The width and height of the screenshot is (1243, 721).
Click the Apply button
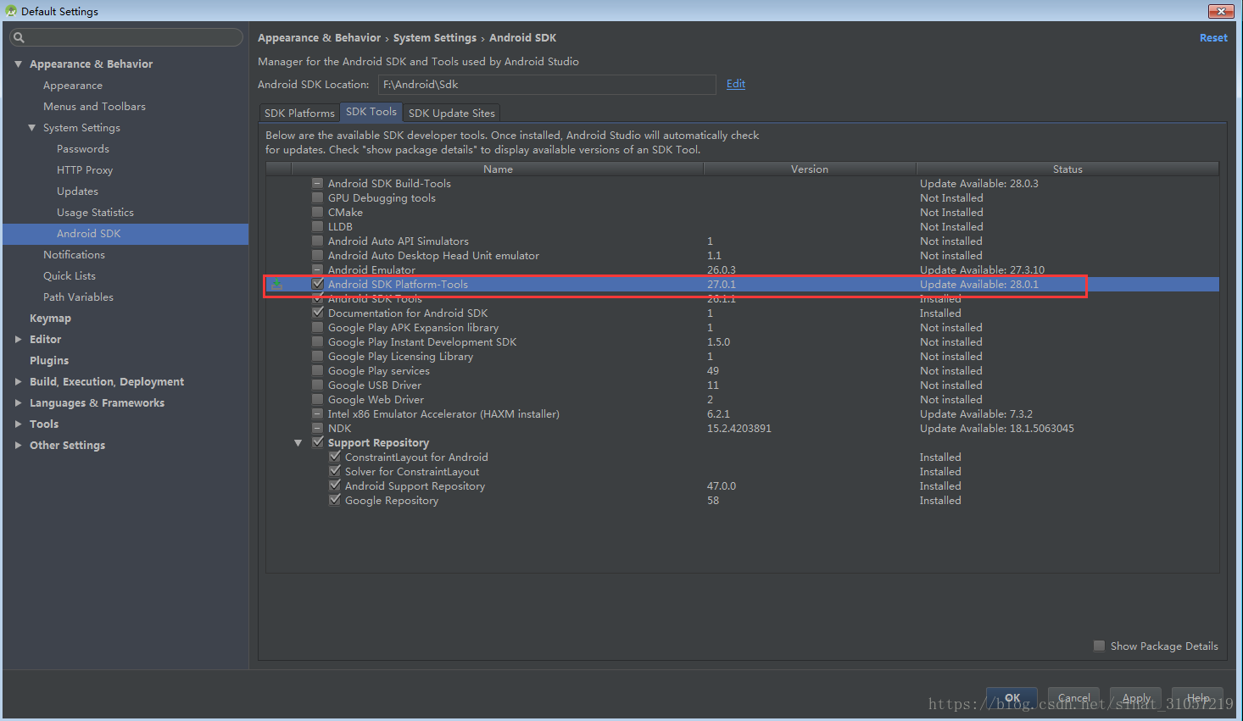click(1136, 698)
